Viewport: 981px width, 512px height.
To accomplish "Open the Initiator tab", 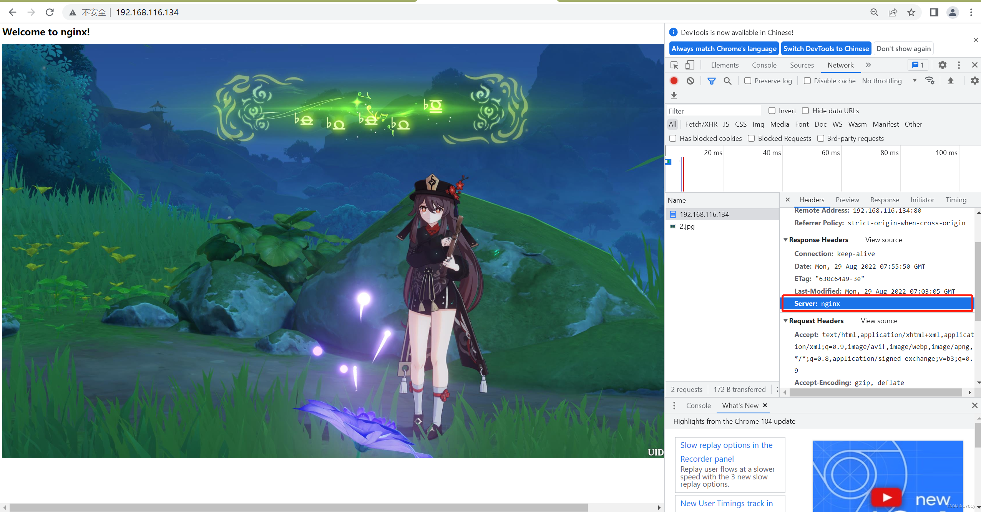I will 922,200.
